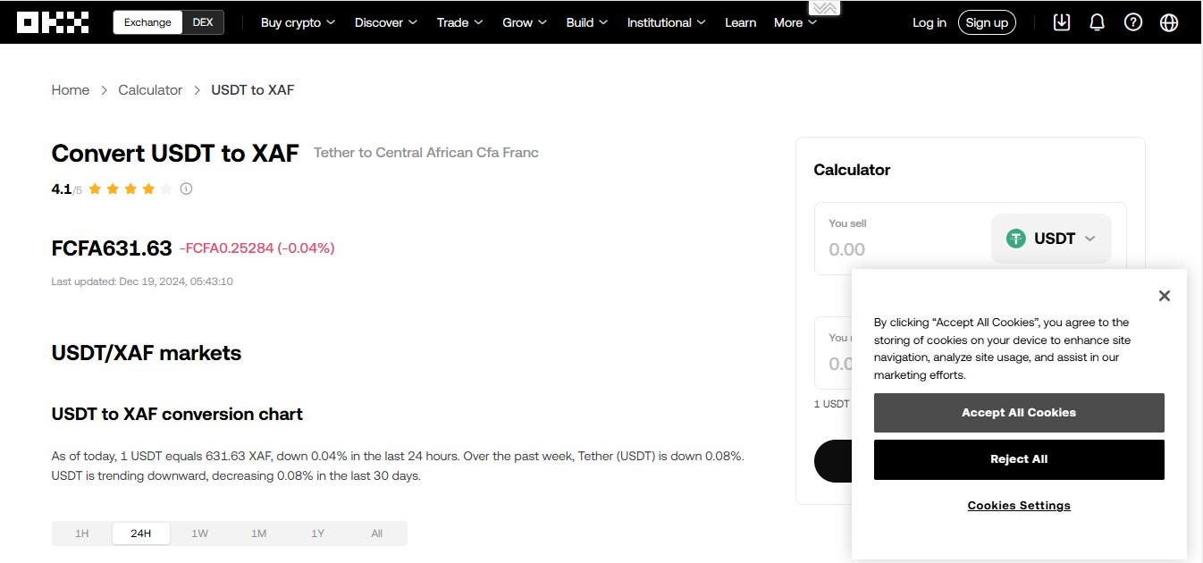1203x563 pixels.
Task: Open the Learn page
Action: click(740, 22)
